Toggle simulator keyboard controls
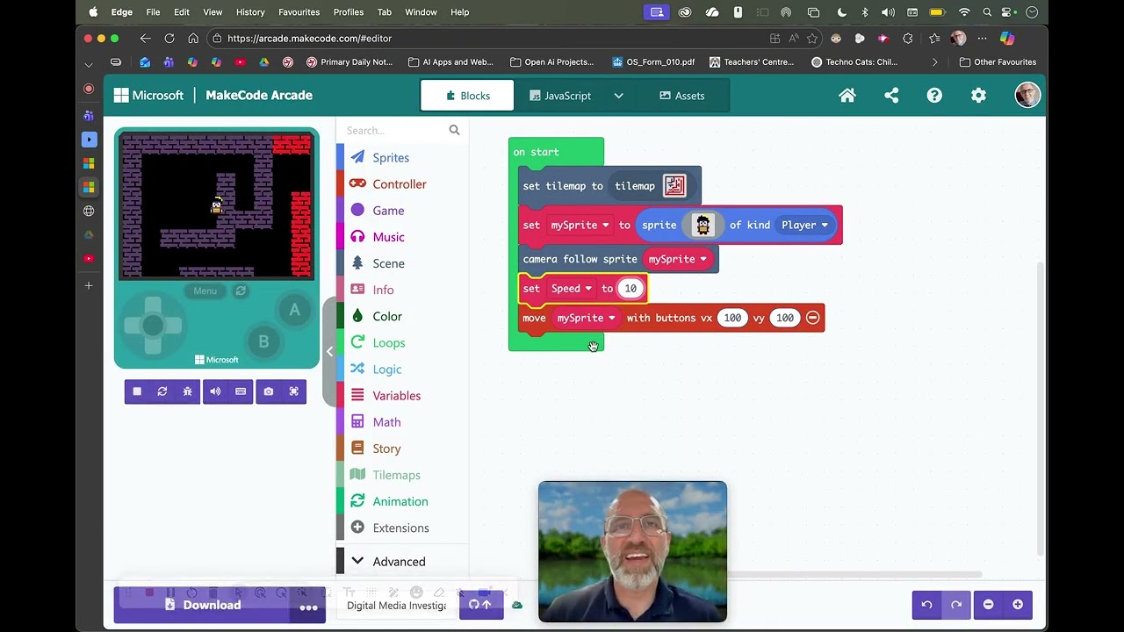The width and height of the screenshot is (1124, 632). coord(241,391)
